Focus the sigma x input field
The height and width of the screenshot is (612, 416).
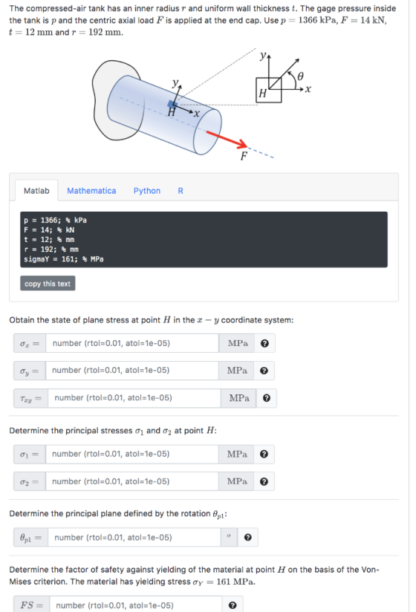(x=132, y=343)
